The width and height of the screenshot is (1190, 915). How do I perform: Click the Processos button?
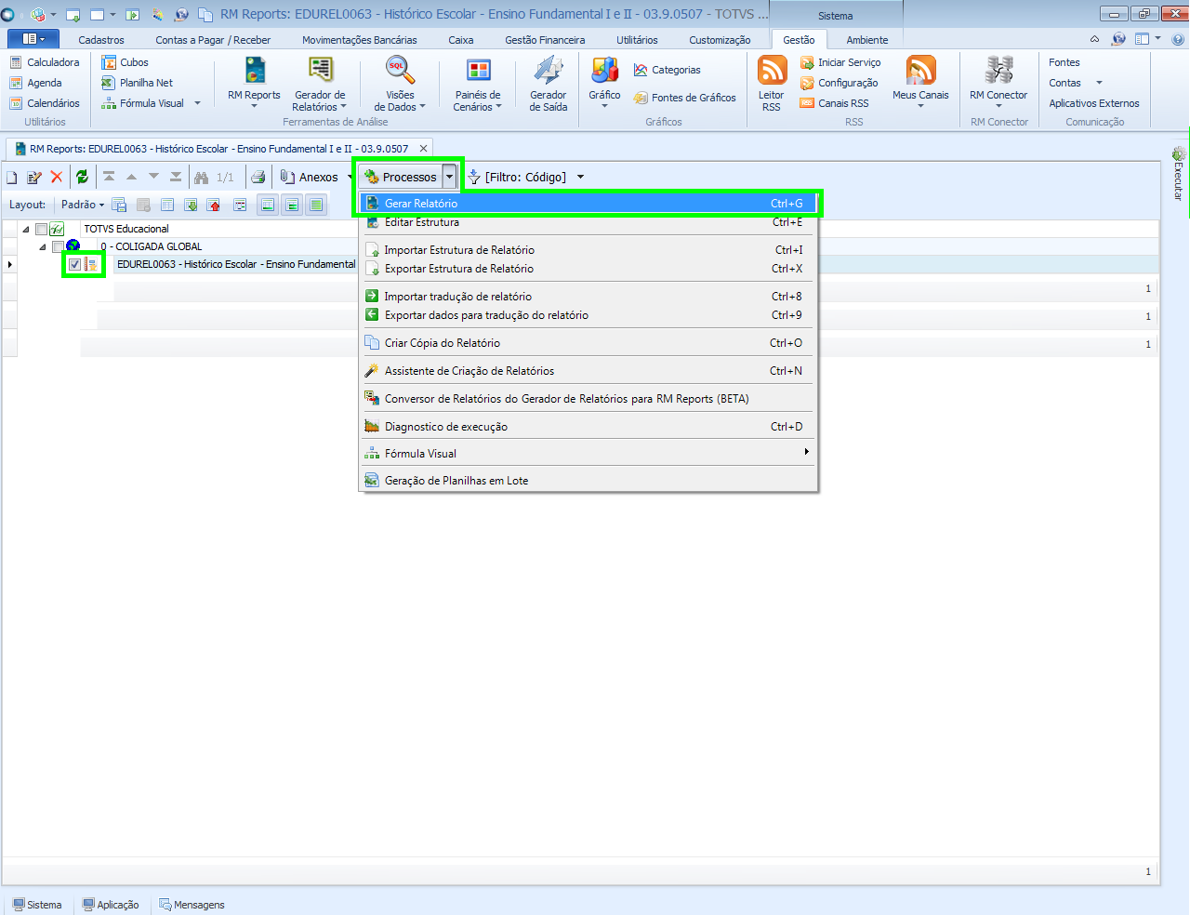pyautogui.click(x=401, y=177)
